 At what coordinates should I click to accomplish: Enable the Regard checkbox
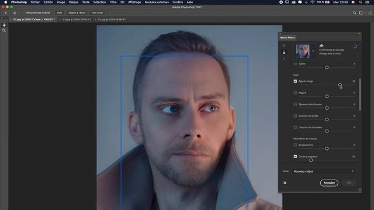[295, 93]
